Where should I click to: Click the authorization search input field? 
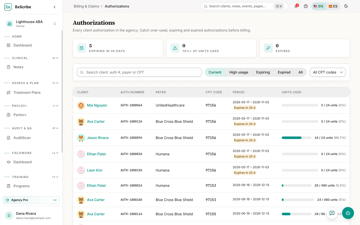click(139, 72)
